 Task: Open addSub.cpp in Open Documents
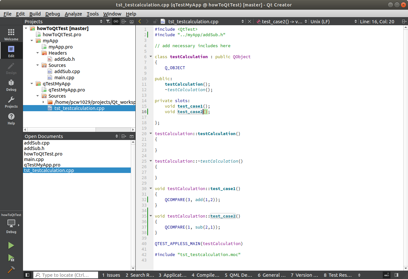tap(37, 143)
